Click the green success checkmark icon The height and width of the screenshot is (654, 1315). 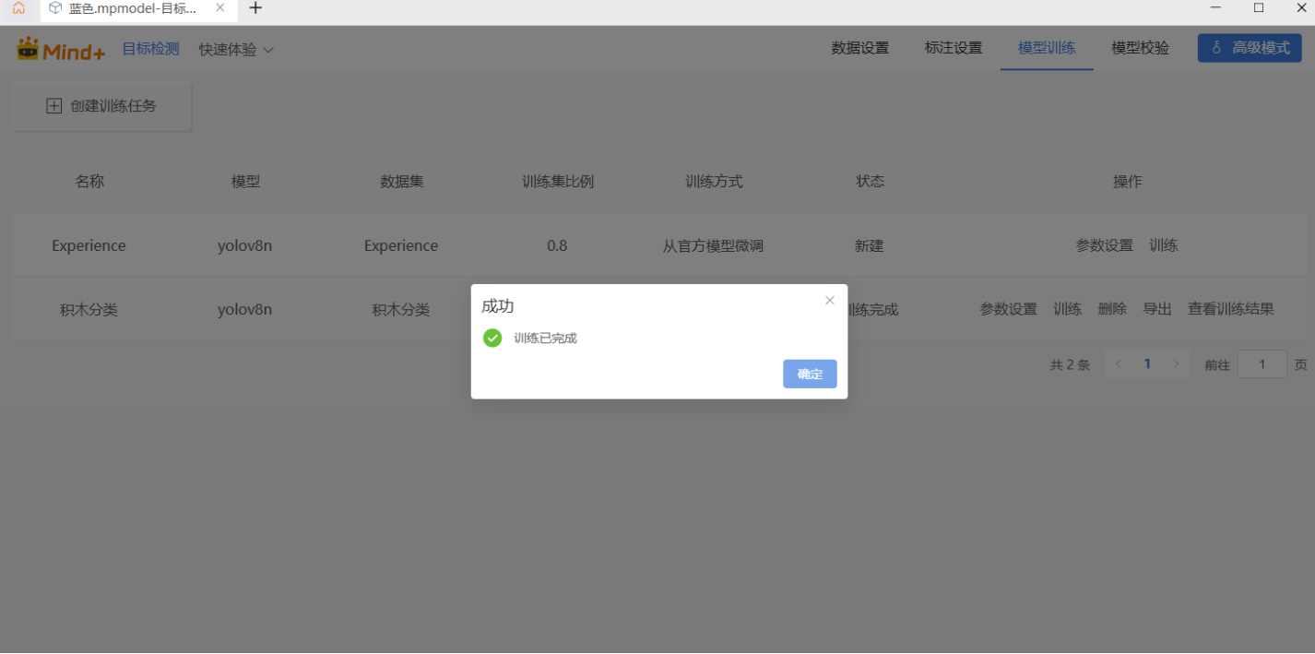point(492,339)
